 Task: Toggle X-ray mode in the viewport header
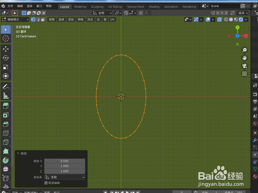pyautogui.click(x=219, y=19)
